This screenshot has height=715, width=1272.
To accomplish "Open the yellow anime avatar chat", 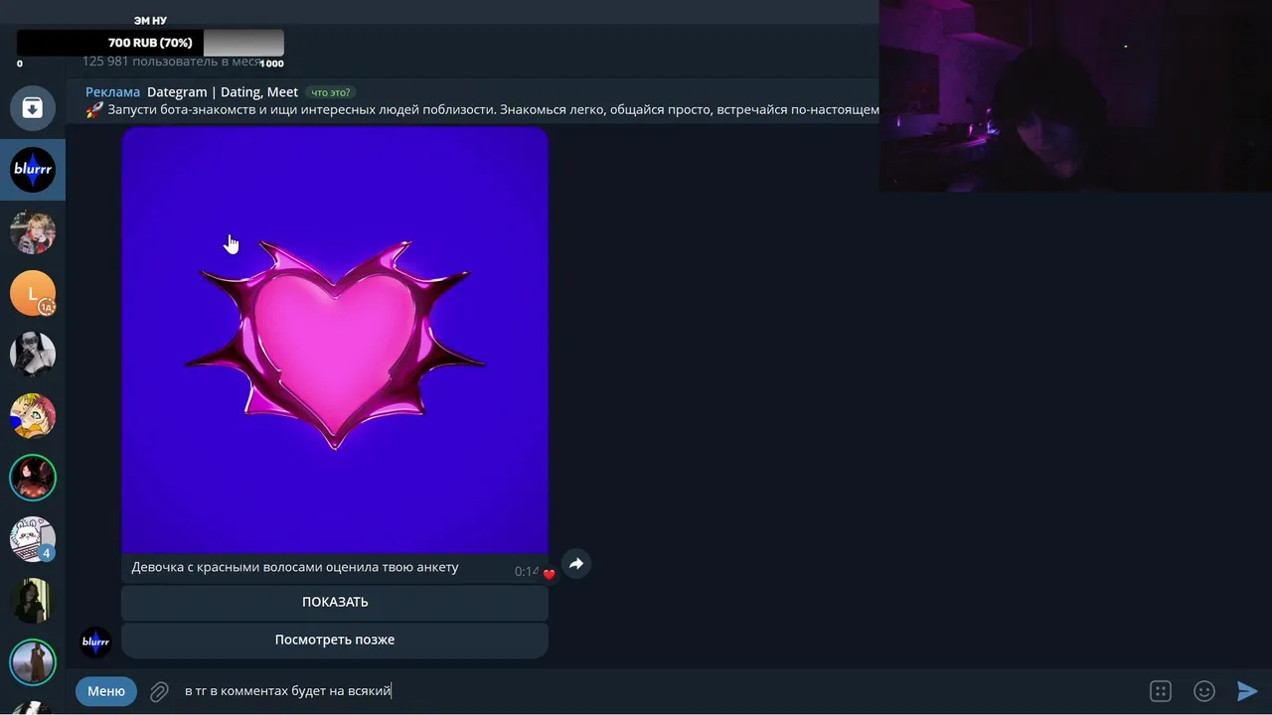I will [33, 416].
